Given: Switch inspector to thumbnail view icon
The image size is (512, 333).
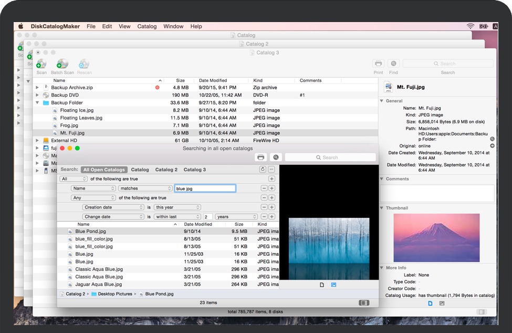Looking at the screenshot, I should coord(442,303).
